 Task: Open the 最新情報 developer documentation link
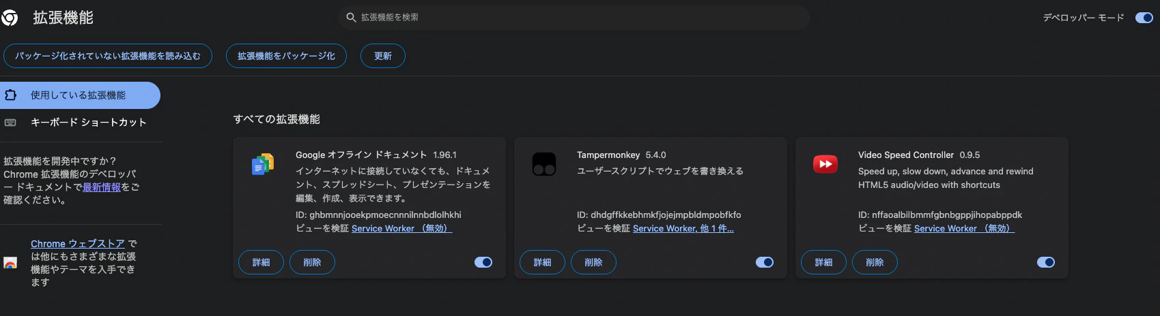coord(102,187)
